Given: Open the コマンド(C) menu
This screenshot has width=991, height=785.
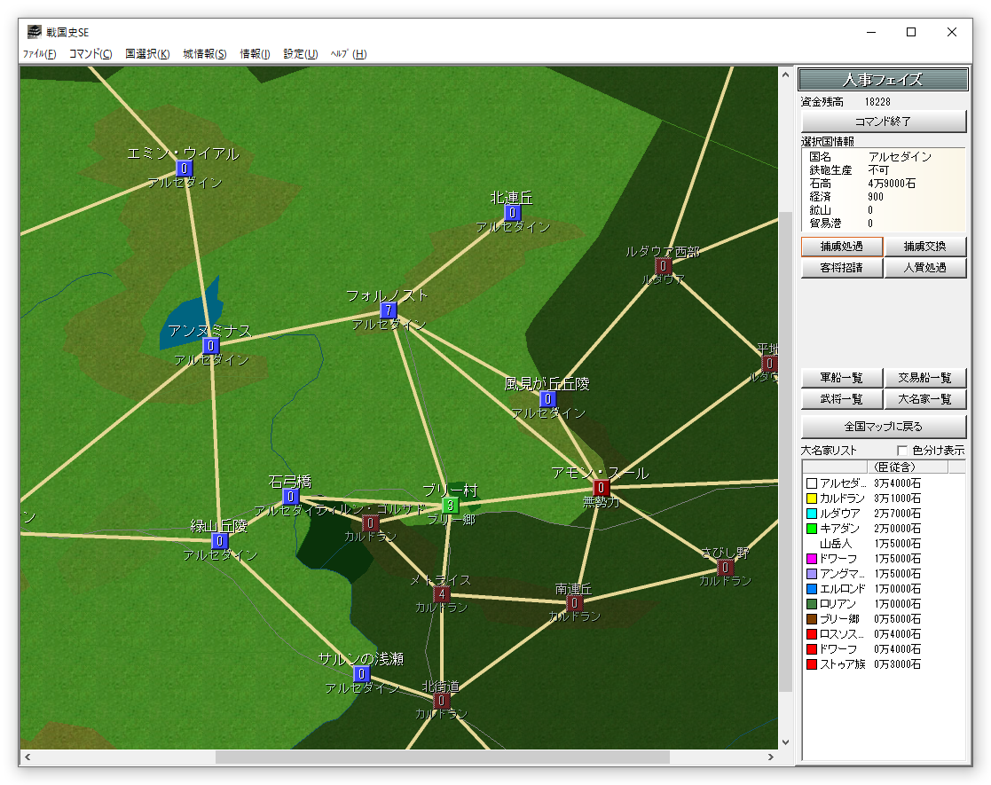Looking at the screenshot, I should pos(90,54).
